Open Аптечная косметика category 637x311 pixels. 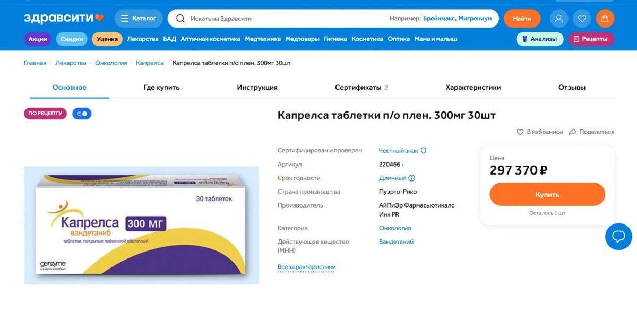210,39
